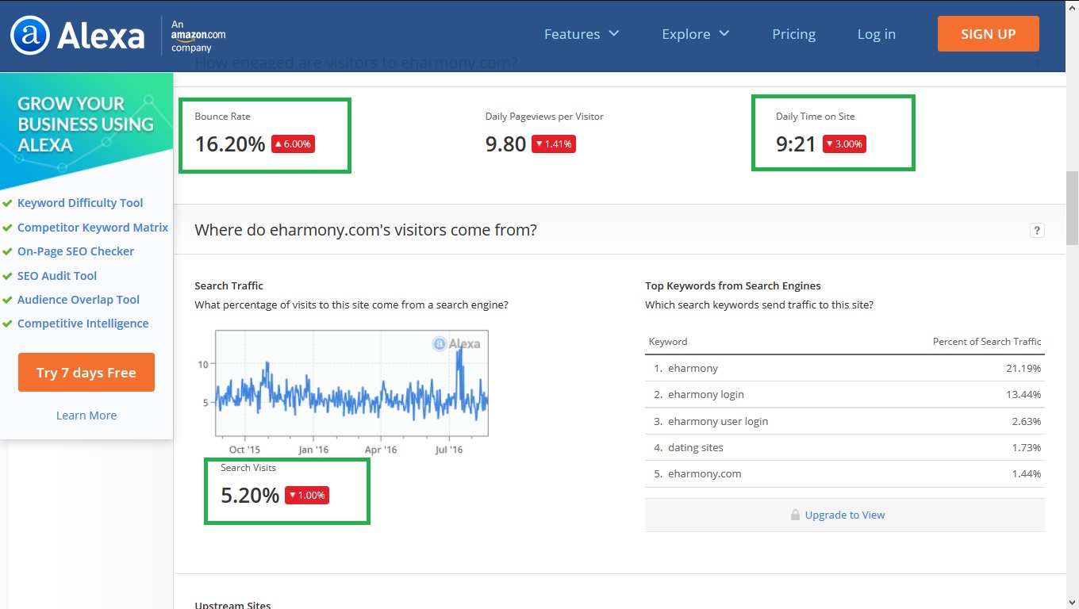Image resolution: width=1079 pixels, height=609 pixels.
Task: Click the orange SIGN UP button
Action: point(989,34)
